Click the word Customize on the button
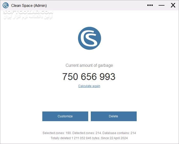Viewport: 179px width, 144px height. pos(65,116)
